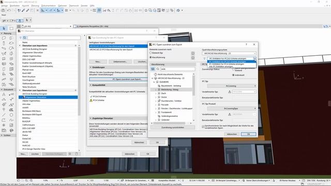The height and width of the screenshot is (186, 331).
Task: Select the Klassifizierung radio button
Action: pos(151,57)
